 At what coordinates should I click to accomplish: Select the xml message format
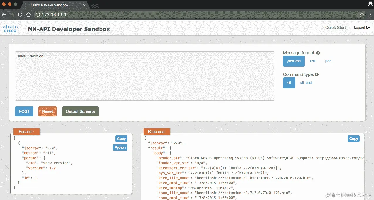[313, 61]
